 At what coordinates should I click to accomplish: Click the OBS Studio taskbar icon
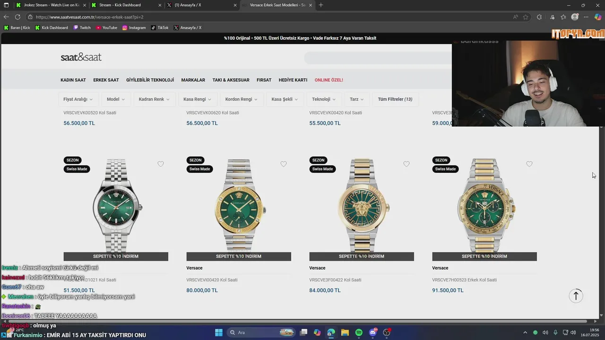[x=387, y=332]
